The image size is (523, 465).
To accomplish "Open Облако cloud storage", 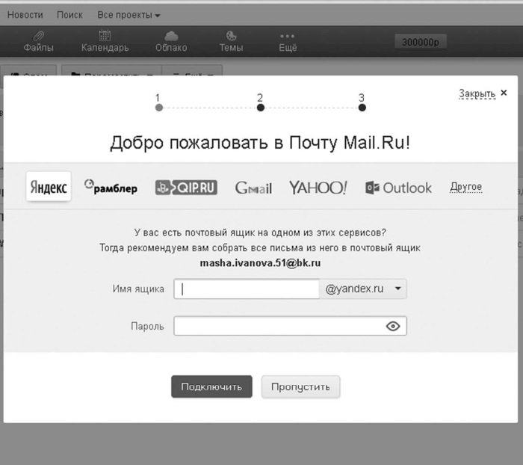I will pyautogui.click(x=171, y=41).
